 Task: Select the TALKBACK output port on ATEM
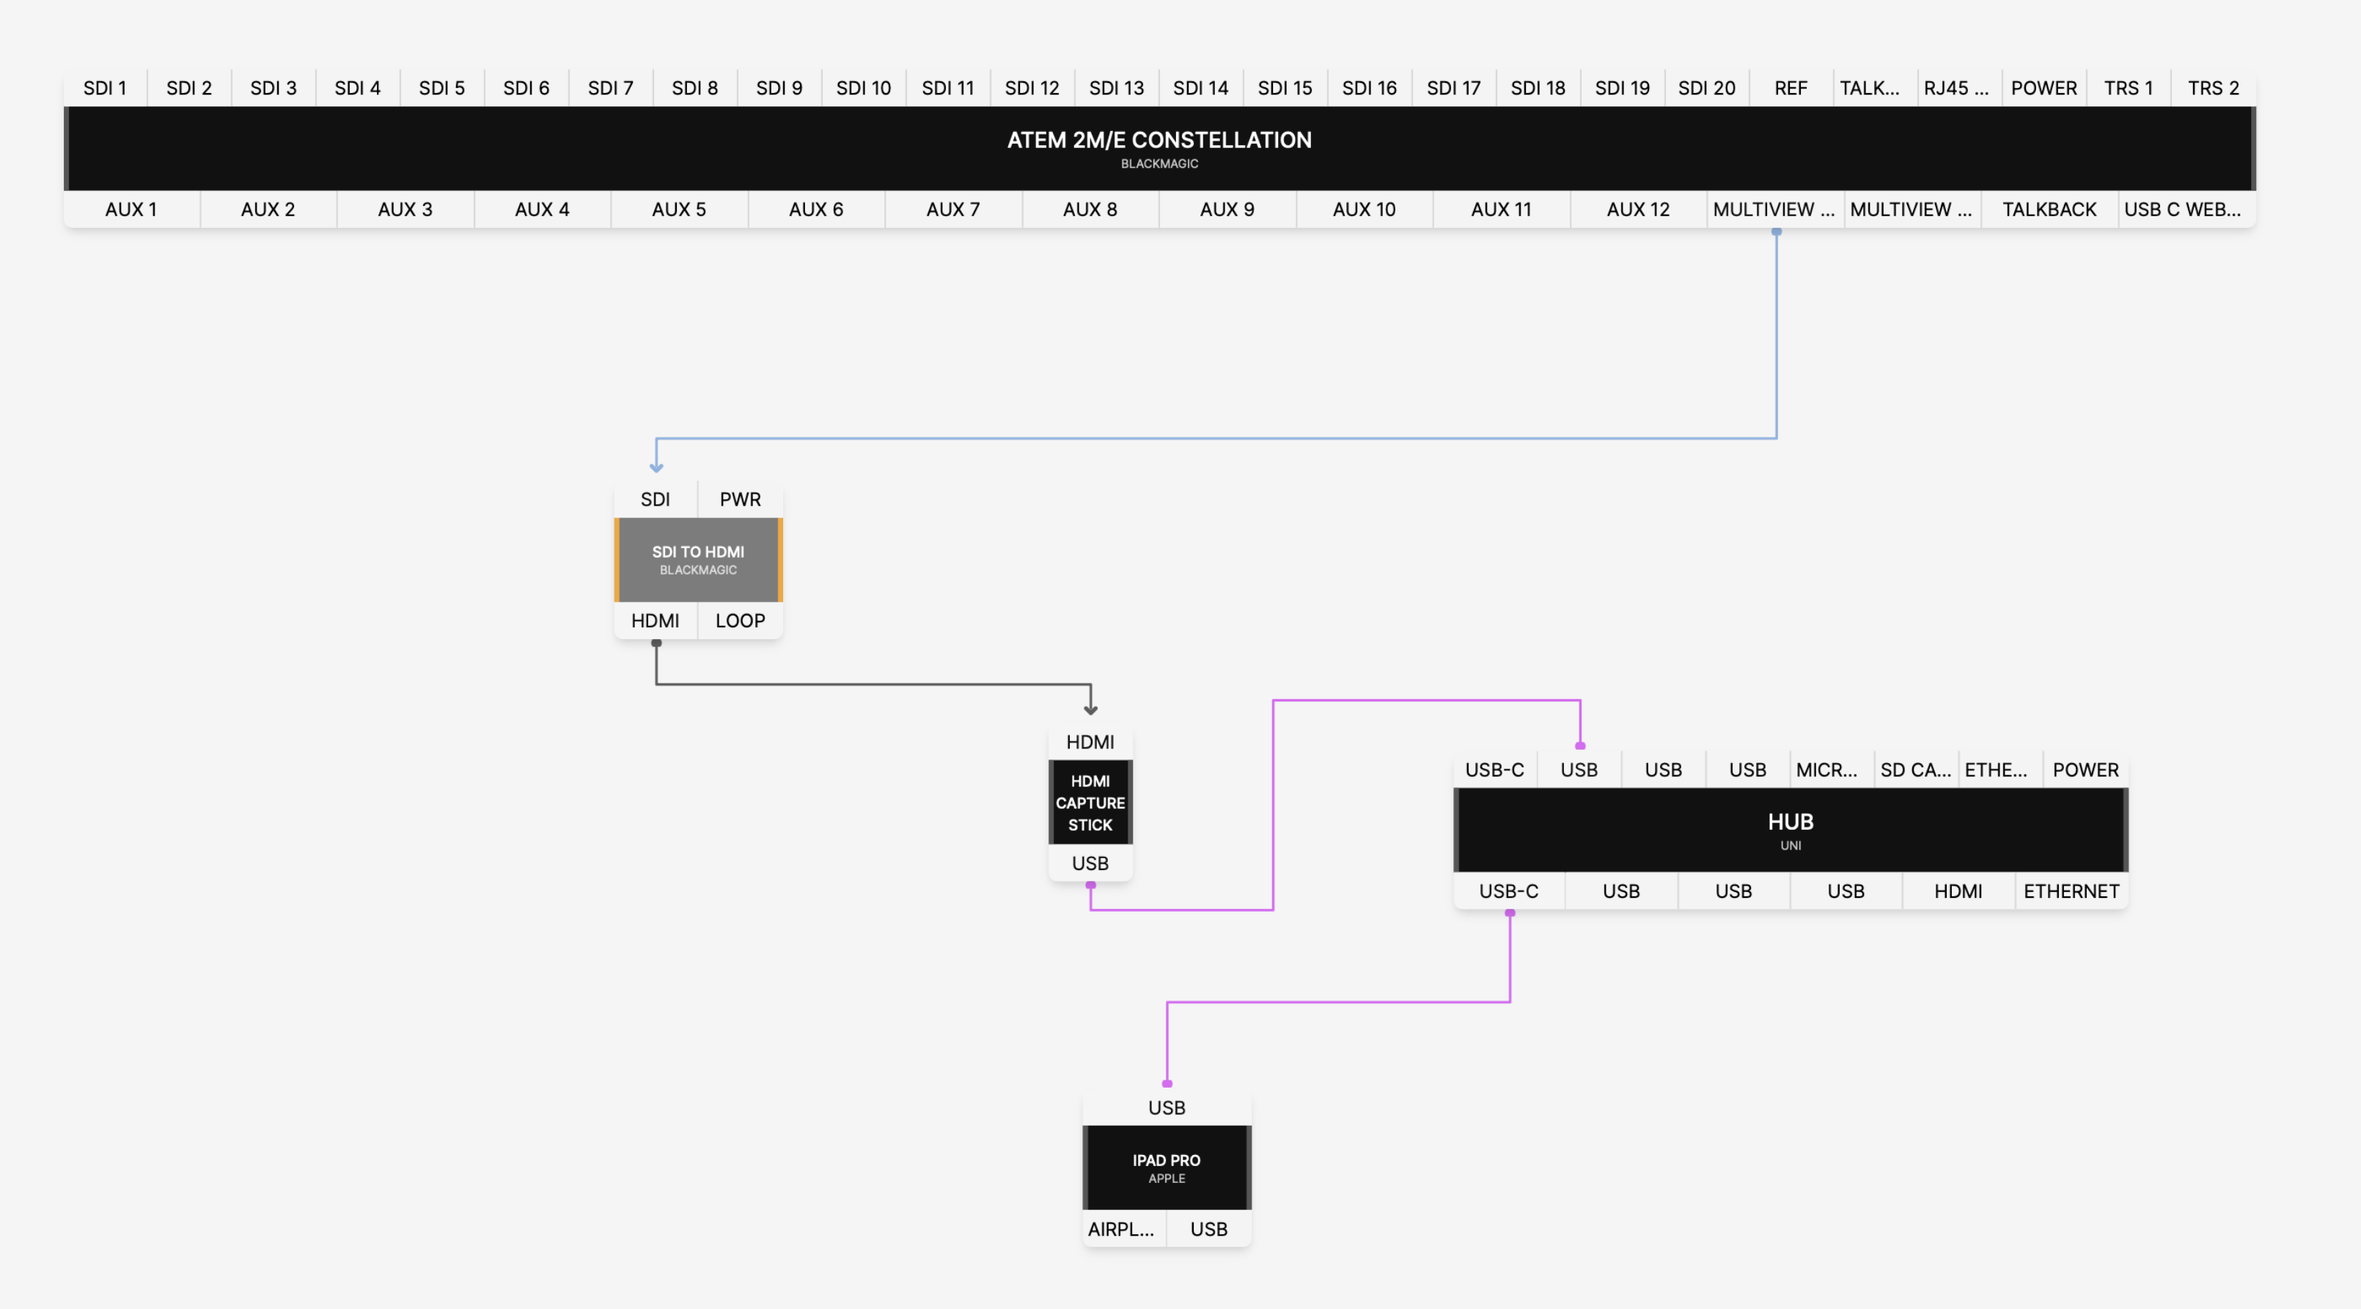coord(2049,209)
